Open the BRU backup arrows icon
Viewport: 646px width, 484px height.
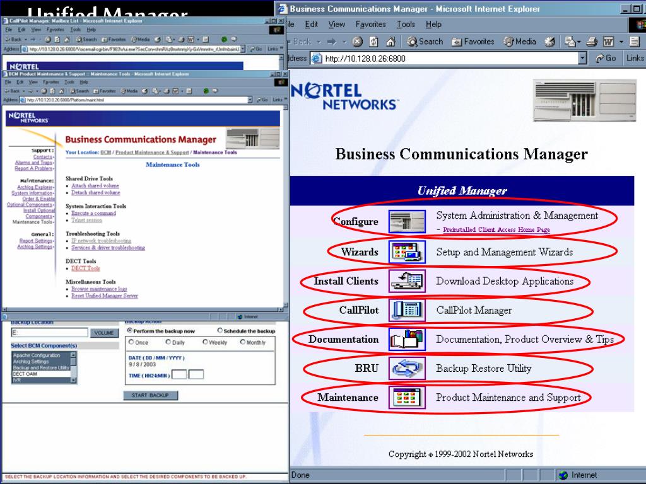click(x=407, y=368)
